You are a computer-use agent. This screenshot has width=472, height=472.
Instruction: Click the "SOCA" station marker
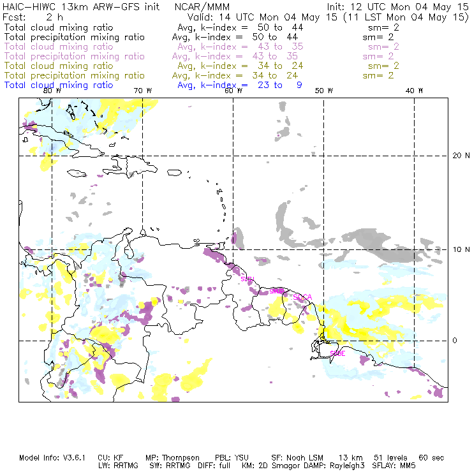pos(302,297)
